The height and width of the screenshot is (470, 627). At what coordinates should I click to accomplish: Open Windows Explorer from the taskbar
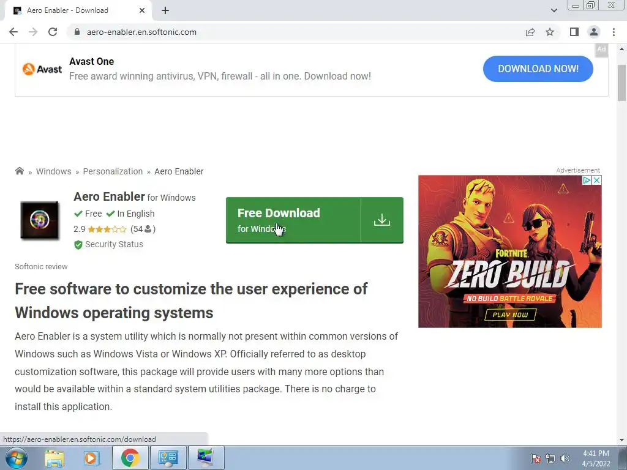[54, 458]
